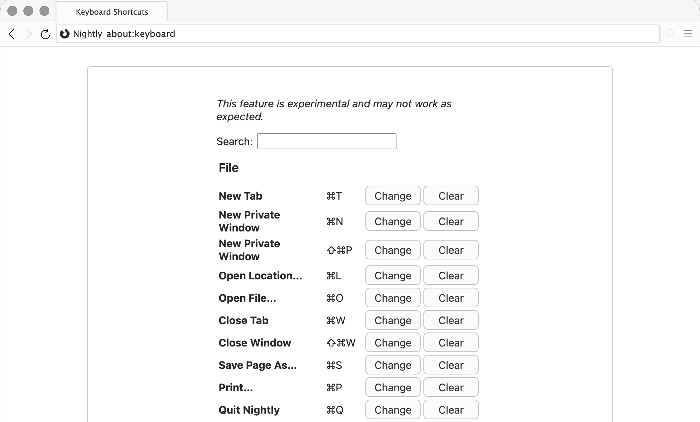Change the Quit Nightly shortcut
The height and width of the screenshot is (422, 700).
[x=393, y=410]
